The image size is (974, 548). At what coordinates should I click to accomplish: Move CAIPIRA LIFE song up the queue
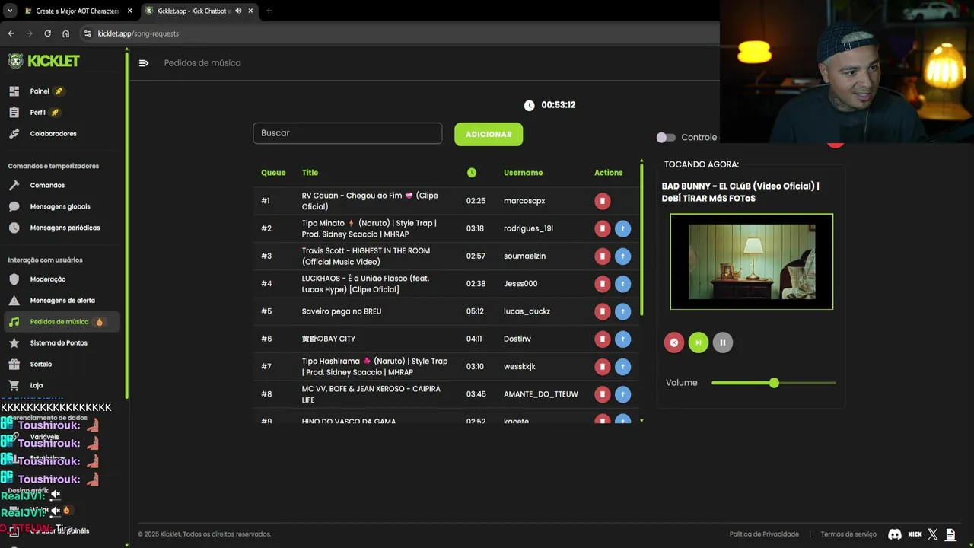[x=622, y=394]
